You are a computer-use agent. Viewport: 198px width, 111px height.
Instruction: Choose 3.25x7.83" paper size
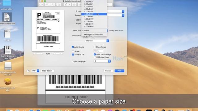[94, 2]
